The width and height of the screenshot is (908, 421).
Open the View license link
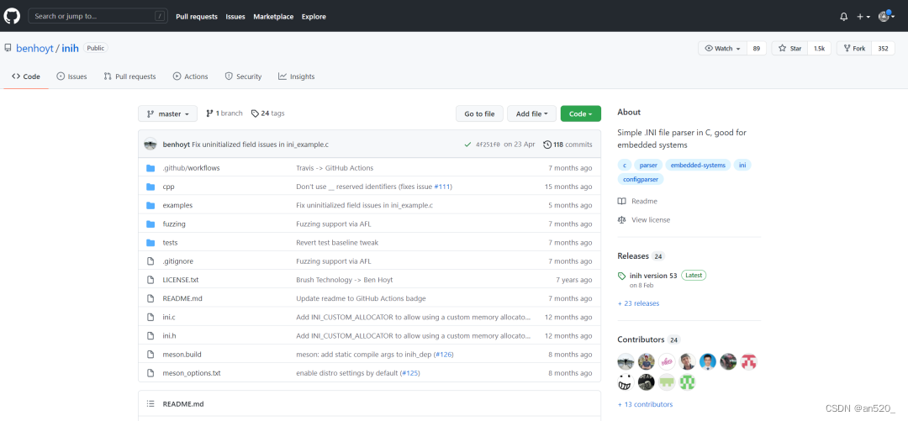[x=644, y=219]
